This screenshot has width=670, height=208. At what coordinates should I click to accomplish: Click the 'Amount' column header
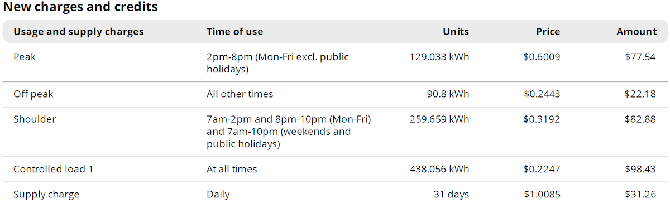tap(636, 32)
